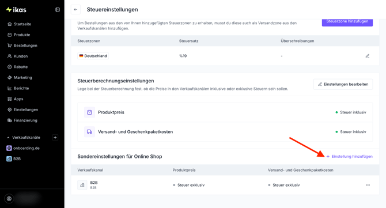The height and width of the screenshot is (208, 386).
Task: Click Sondereinstellungen für Online Shop heading
Action: (120, 157)
